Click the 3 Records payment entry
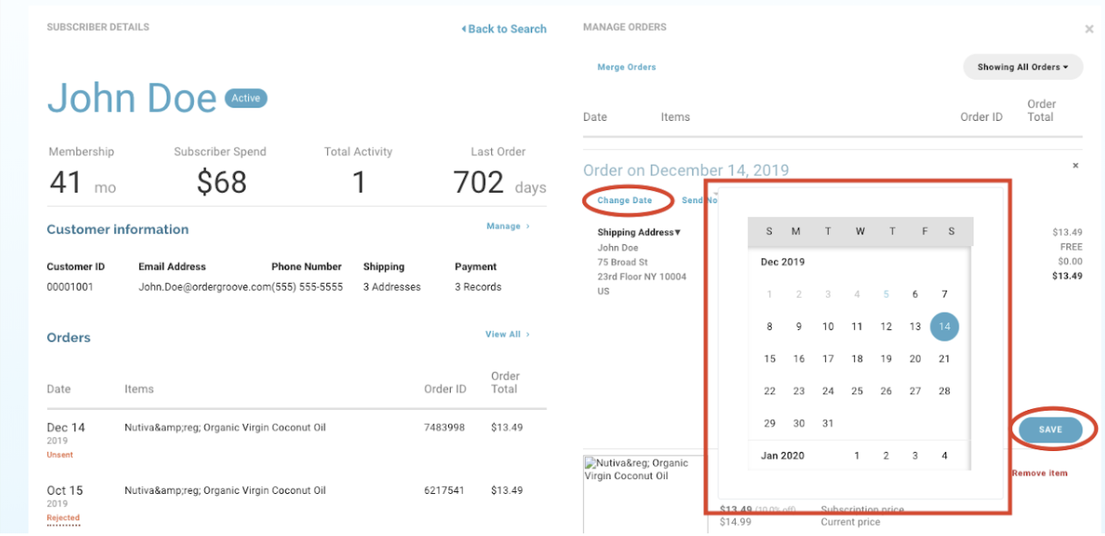The width and height of the screenshot is (1105, 536). tap(478, 287)
